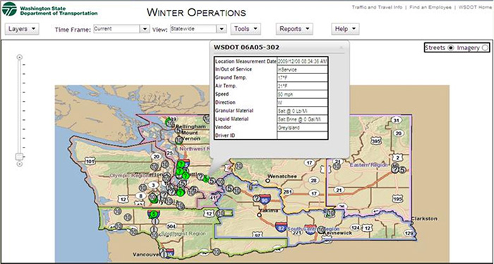Click the Clarkston city label on map
This screenshot has width=494, height=264.
pos(424,218)
